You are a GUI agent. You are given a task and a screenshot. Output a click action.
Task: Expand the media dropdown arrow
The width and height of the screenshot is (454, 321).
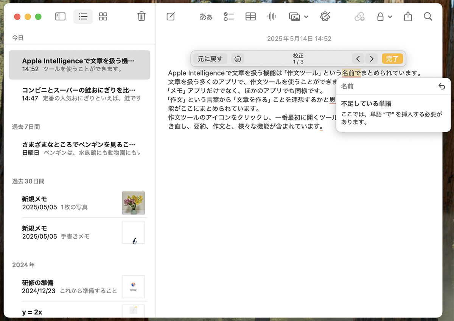[x=306, y=17]
